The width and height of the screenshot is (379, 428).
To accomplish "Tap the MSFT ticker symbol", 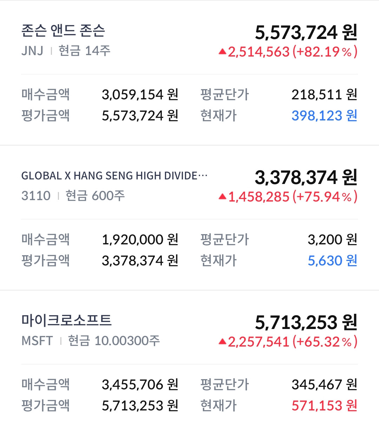I will [37, 341].
